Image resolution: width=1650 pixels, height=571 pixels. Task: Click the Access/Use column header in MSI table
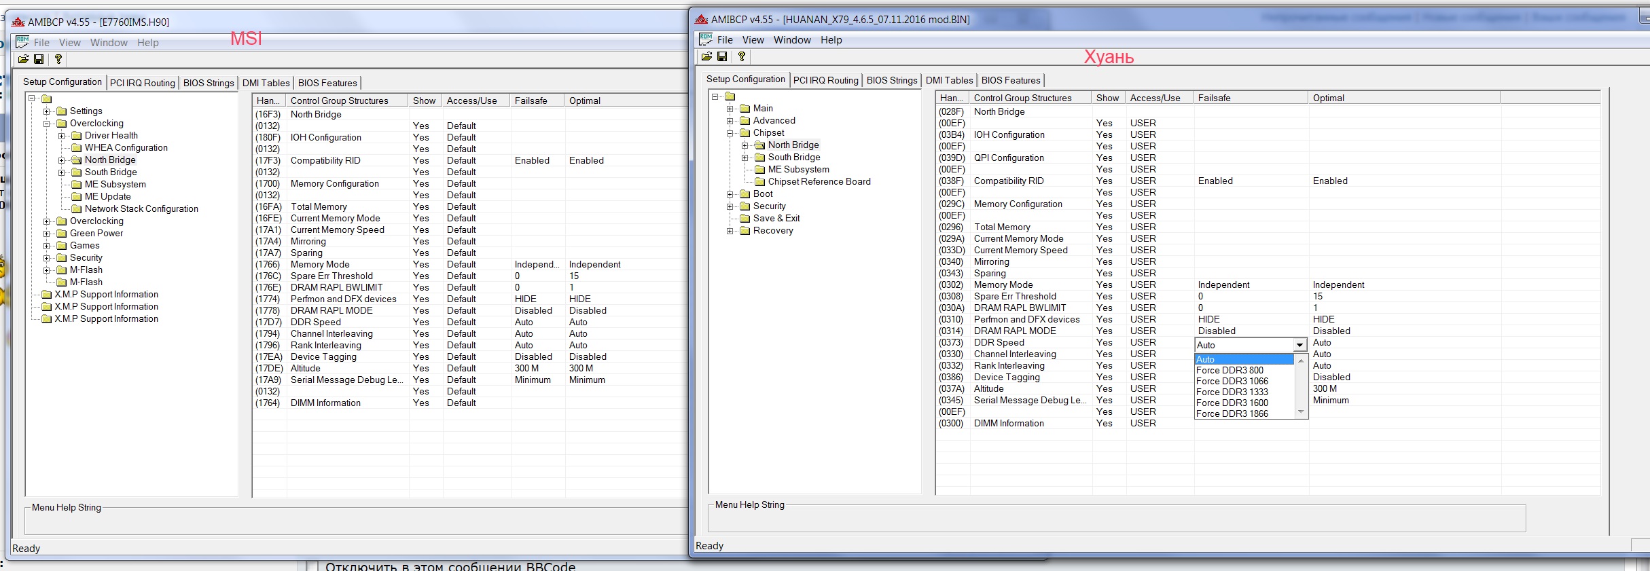pyautogui.click(x=476, y=100)
